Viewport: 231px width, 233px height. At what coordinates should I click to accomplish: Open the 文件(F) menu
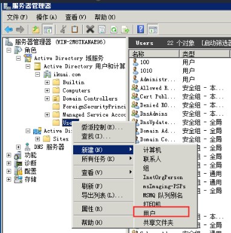tap(17, 18)
